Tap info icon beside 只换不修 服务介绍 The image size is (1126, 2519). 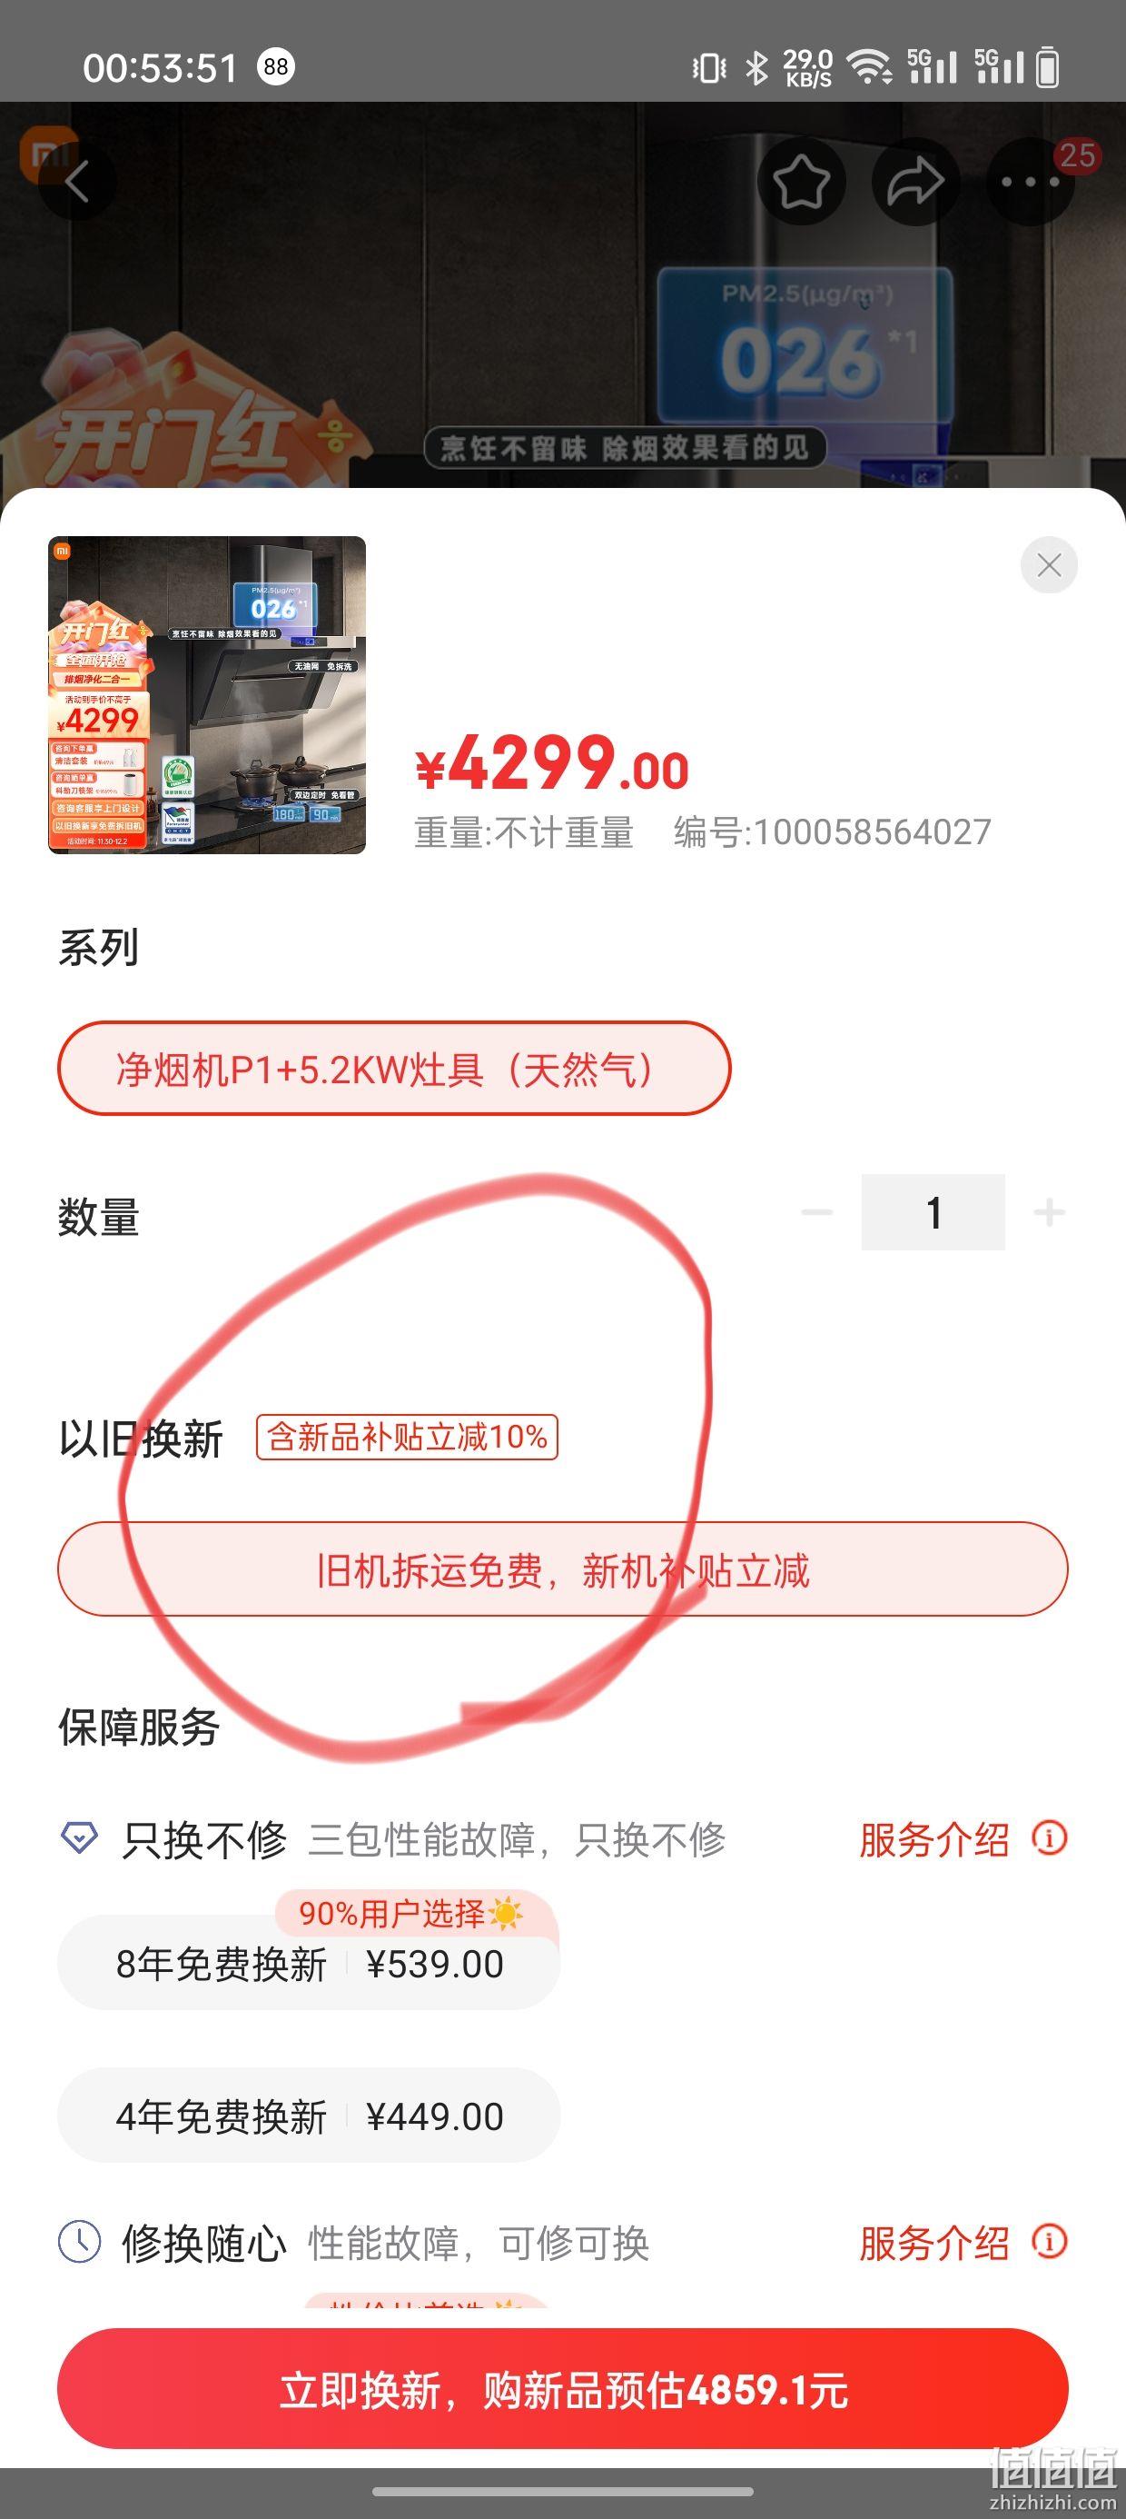(1050, 1838)
